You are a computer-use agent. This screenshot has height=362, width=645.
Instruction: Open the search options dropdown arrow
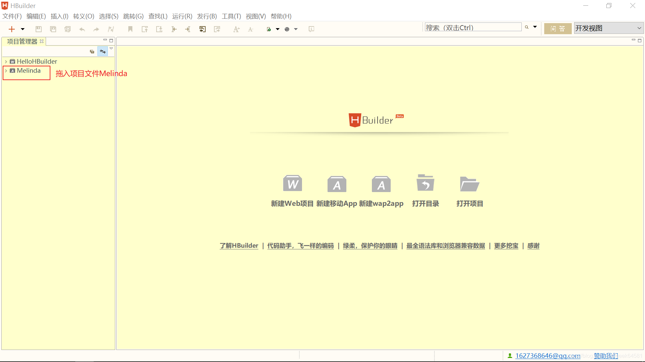coord(535,27)
